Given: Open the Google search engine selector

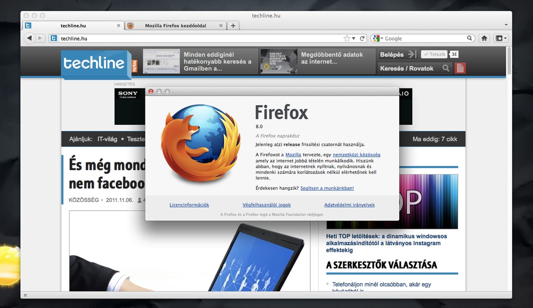Looking at the screenshot, I should (377, 38).
